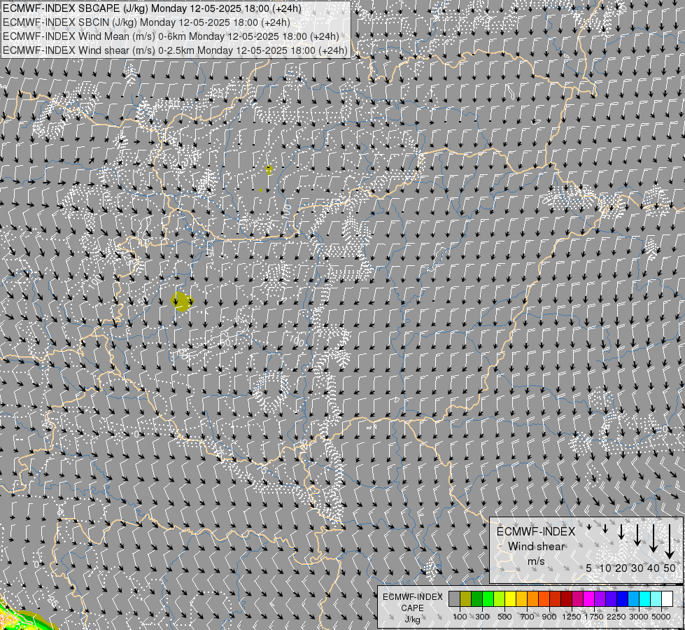This screenshot has height=630, width=685.
Task: Click the 30 m/s wind shear legend arrow
Action: (x=637, y=535)
